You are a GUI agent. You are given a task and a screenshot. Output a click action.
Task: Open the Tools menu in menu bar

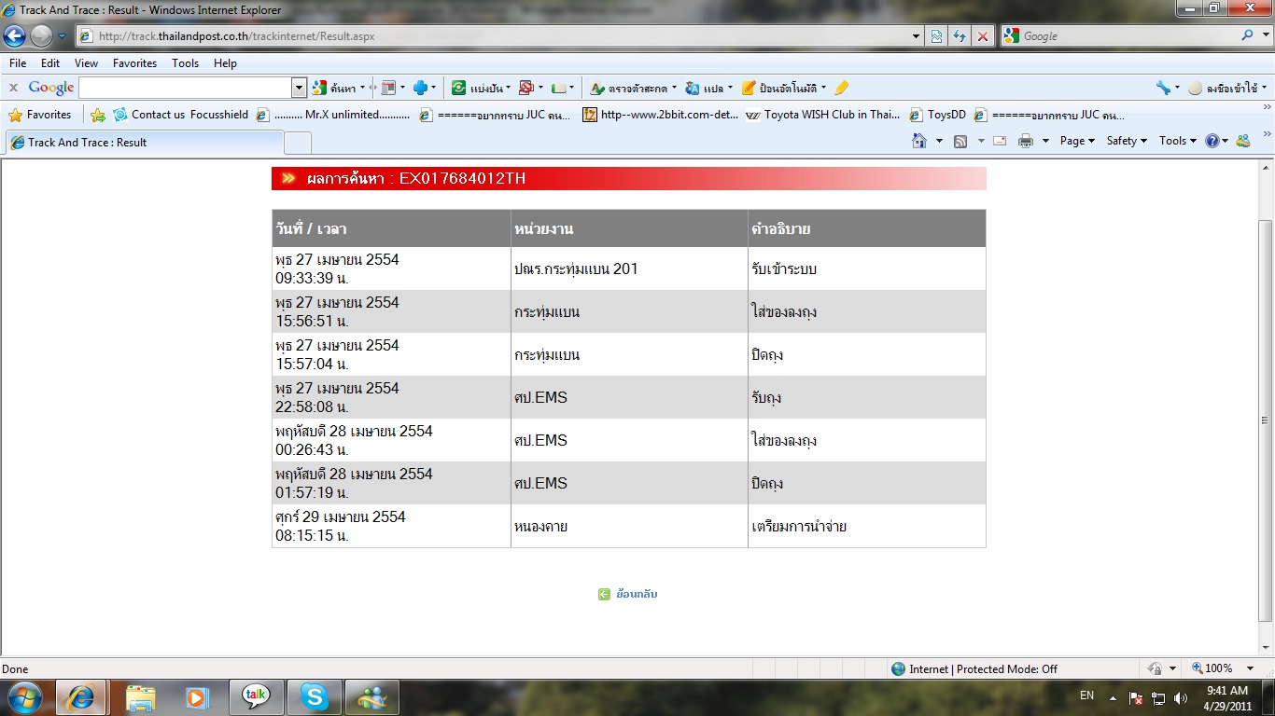(x=185, y=63)
